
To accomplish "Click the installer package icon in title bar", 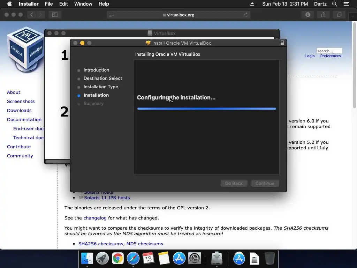I will tap(148, 43).
